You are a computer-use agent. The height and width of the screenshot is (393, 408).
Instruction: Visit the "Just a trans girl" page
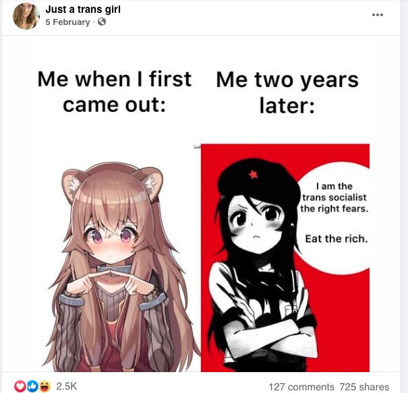click(x=83, y=9)
